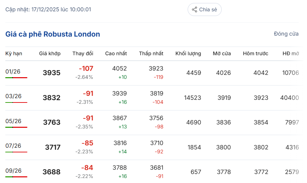Select the Hôm trước column header
Image resolution: width=307 pixels, height=183 pixels.
pyautogui.click(x=255, y=54)
